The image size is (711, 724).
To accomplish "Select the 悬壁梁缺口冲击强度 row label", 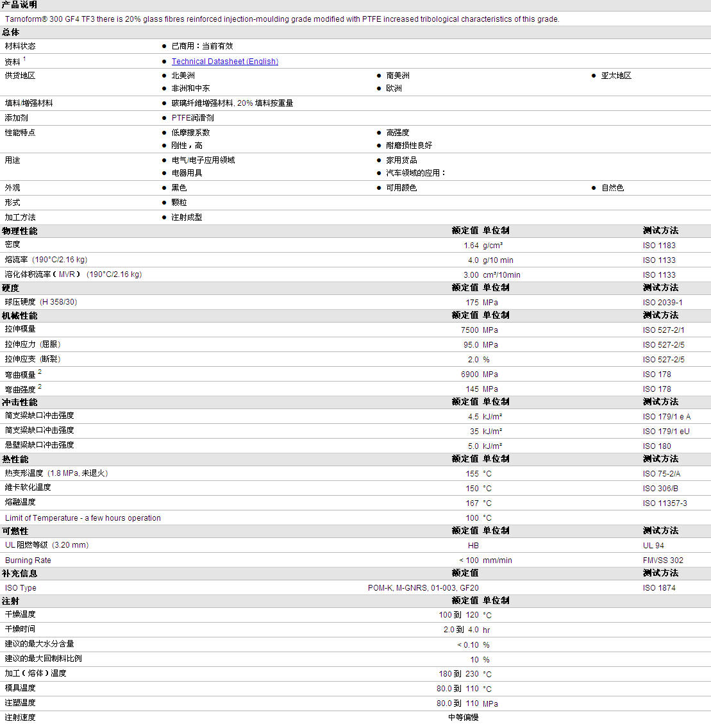I will (x=40, y=446).
